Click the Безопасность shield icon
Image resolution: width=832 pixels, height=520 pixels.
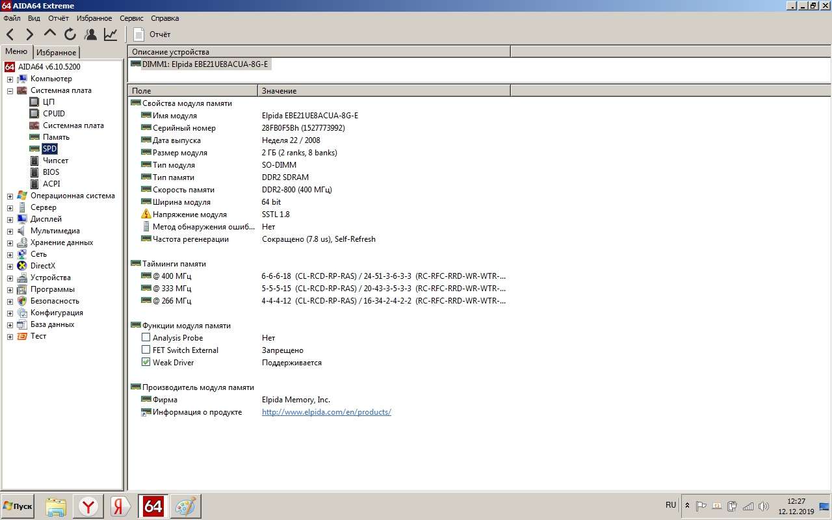click(x=22, y=301)
